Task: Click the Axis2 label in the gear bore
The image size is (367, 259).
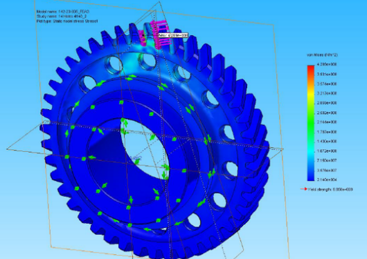Action: click(x=136, y=158)
